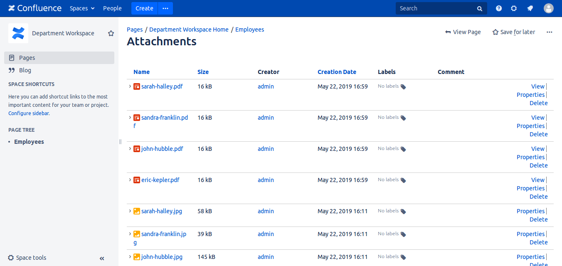The image size is (562, 266).
Task: Select Blog in the sidebar
Action: click(25, 70)
